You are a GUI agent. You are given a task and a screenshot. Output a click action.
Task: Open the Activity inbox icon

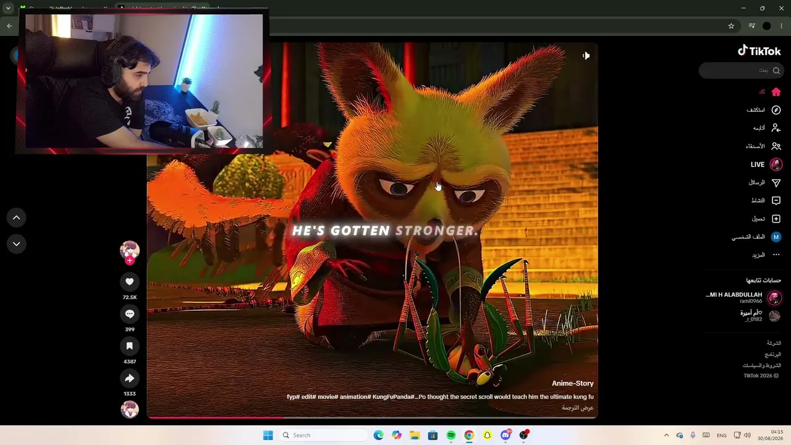(776, 201)
